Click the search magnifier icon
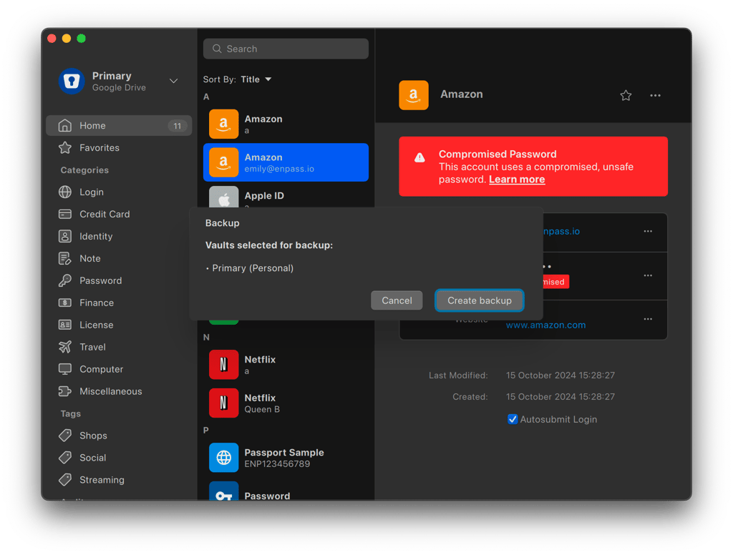This screenshot has height=555, width=733. pyautogui.click(x=217, y=49)
